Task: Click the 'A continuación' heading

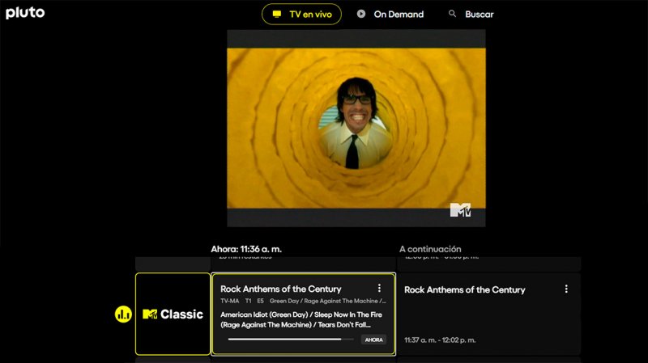Action: [430, 249]
